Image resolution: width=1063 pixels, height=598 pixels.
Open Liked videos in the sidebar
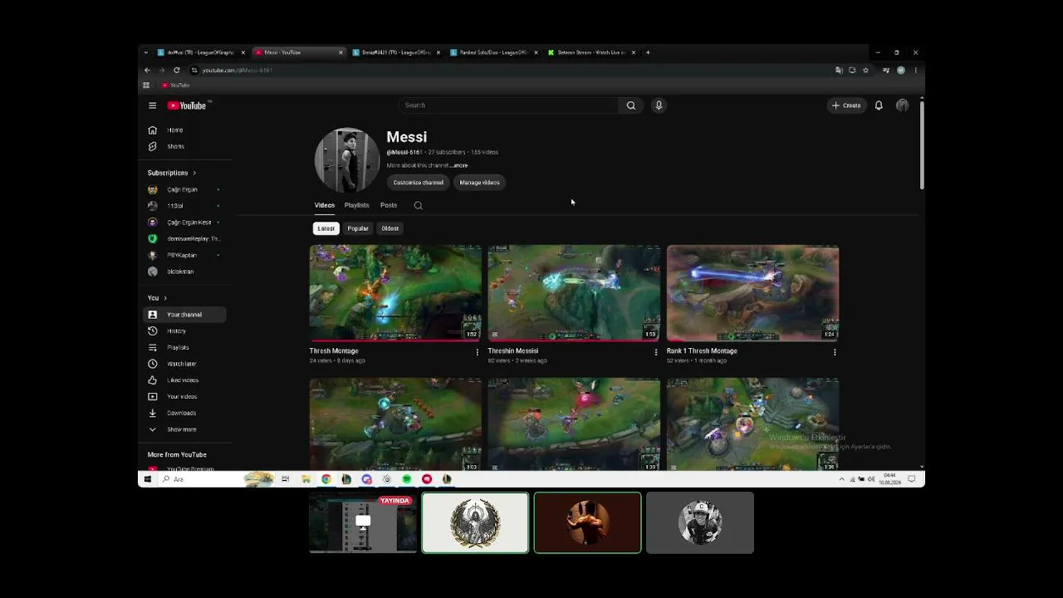pos(183,380)
